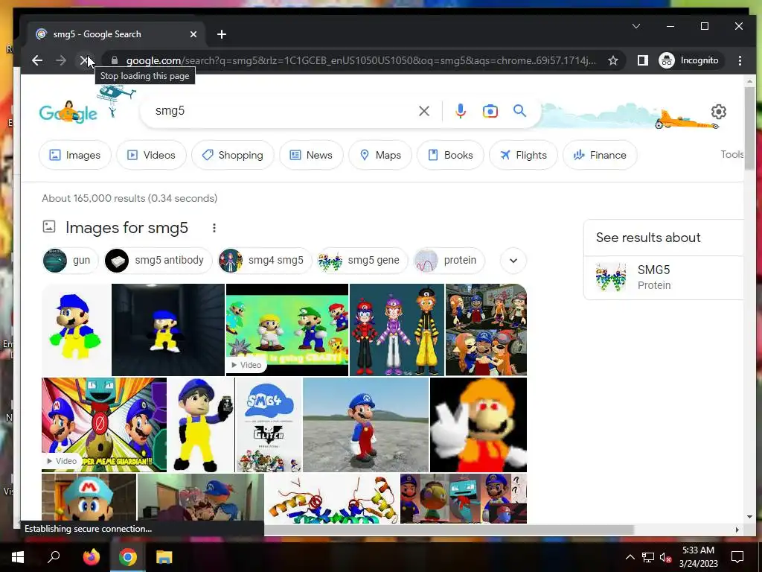Bookmark this page with the star icon
Image resolution: width=762 pixels, height=572 pixels.
point(613,60)
